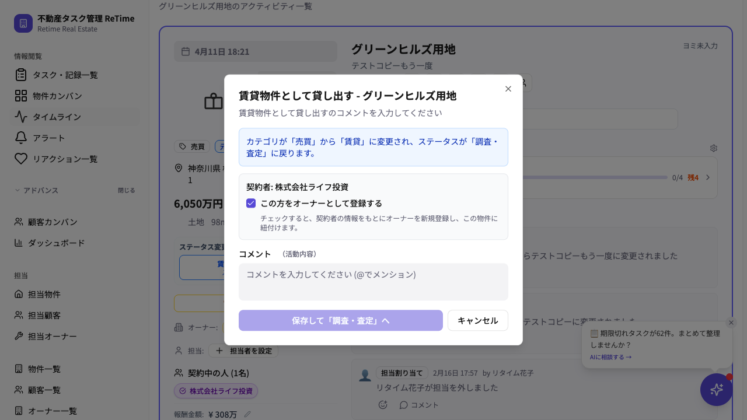
Task: Click the 4月11日 18:21 date field
Action: pos(256,51)
